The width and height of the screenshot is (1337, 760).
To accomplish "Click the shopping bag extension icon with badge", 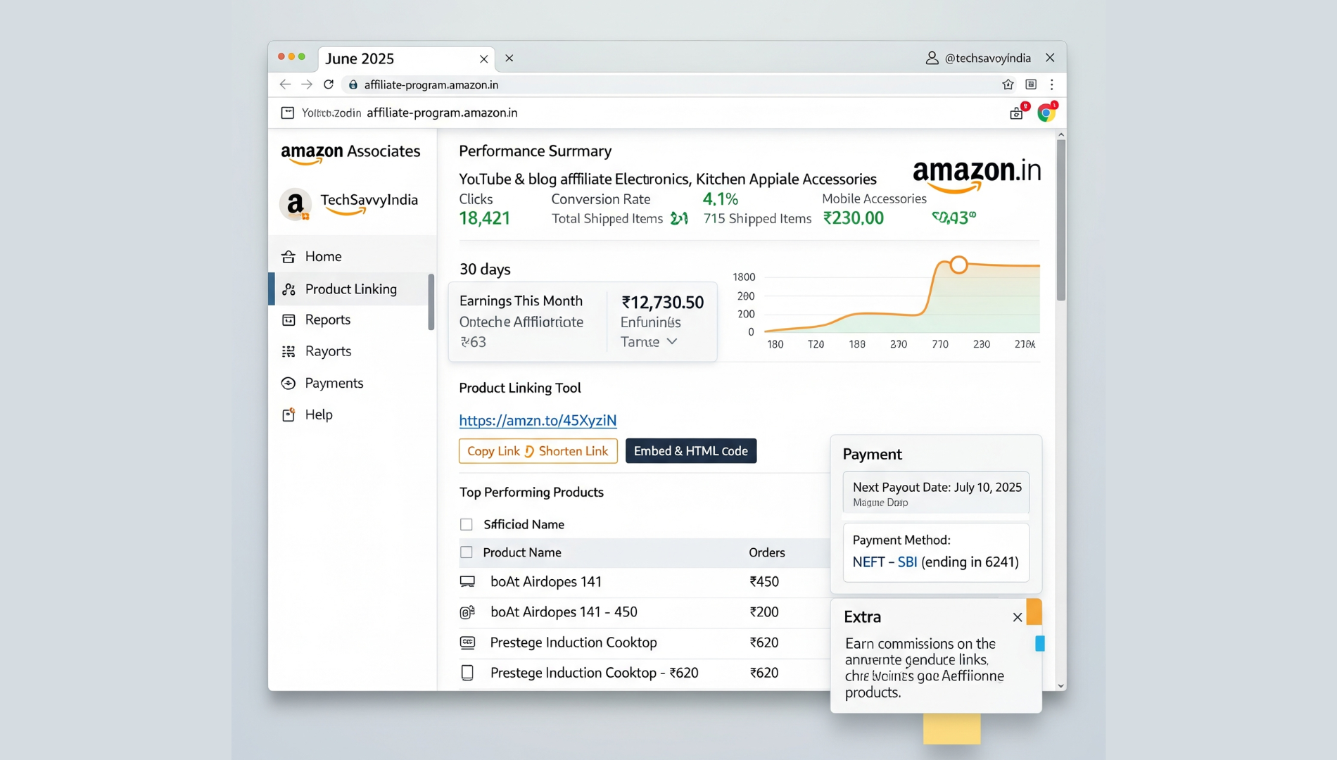I will [x=1018, y=112].
